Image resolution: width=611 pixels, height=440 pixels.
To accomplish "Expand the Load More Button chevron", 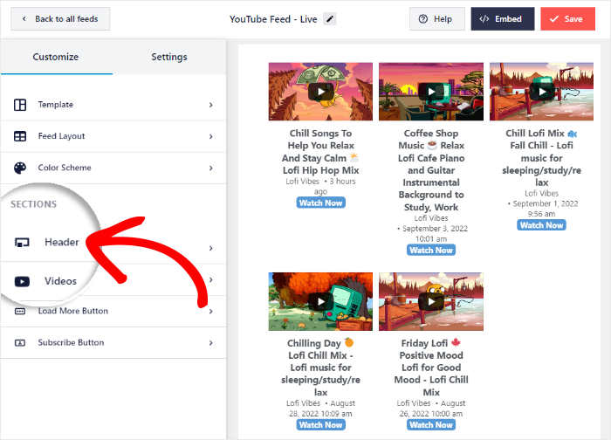I will point(211,311).
